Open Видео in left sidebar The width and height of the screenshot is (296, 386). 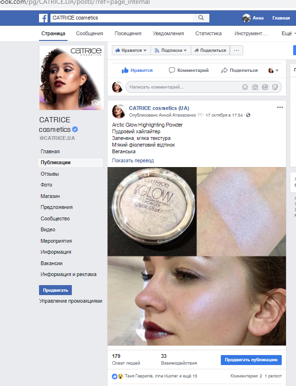pos(48,229)
